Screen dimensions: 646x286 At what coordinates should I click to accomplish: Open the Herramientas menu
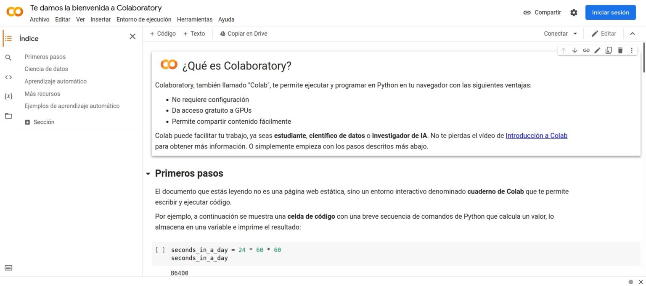coord(195,19)
